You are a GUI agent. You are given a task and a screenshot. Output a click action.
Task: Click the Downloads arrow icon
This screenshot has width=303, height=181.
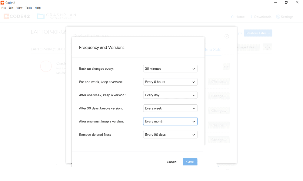pos(251,17)
